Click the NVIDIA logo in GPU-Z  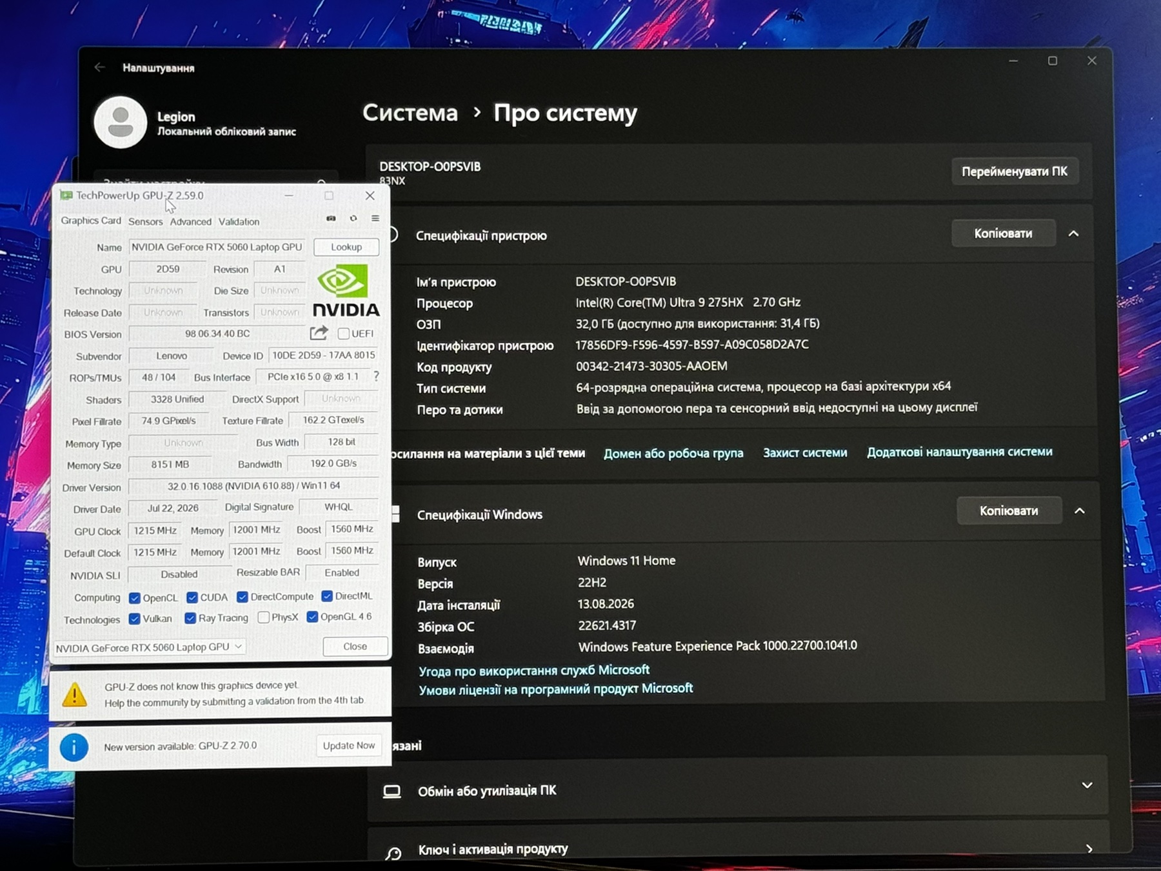tap(346, 292)
